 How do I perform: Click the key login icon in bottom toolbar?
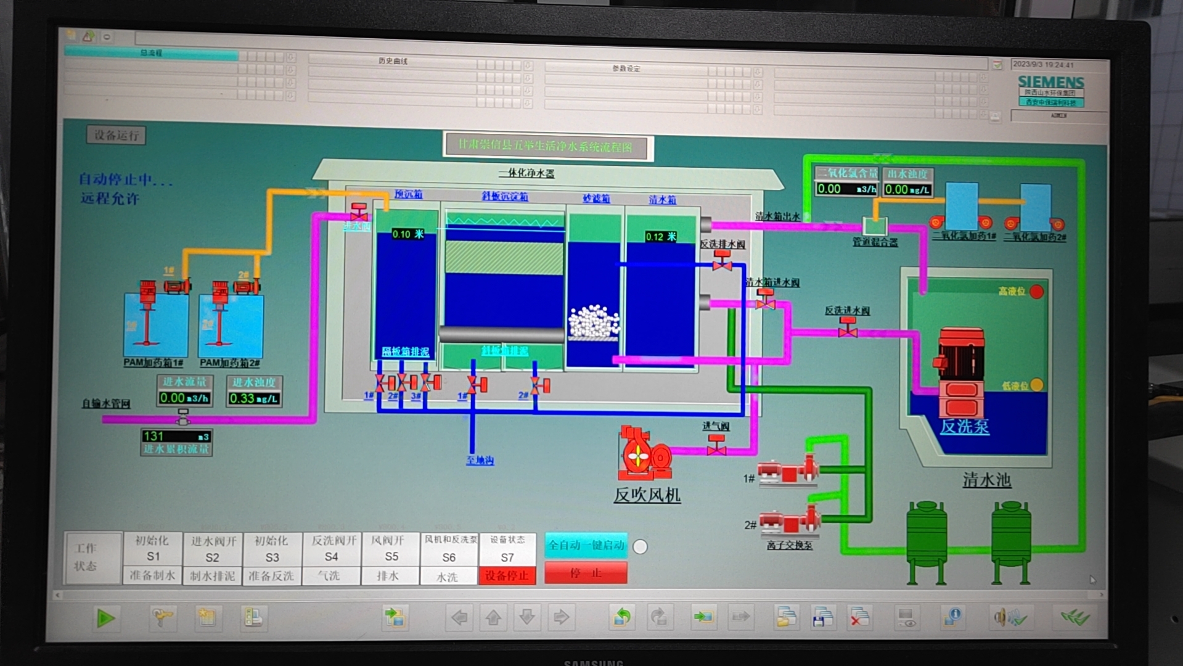(163, 617)
